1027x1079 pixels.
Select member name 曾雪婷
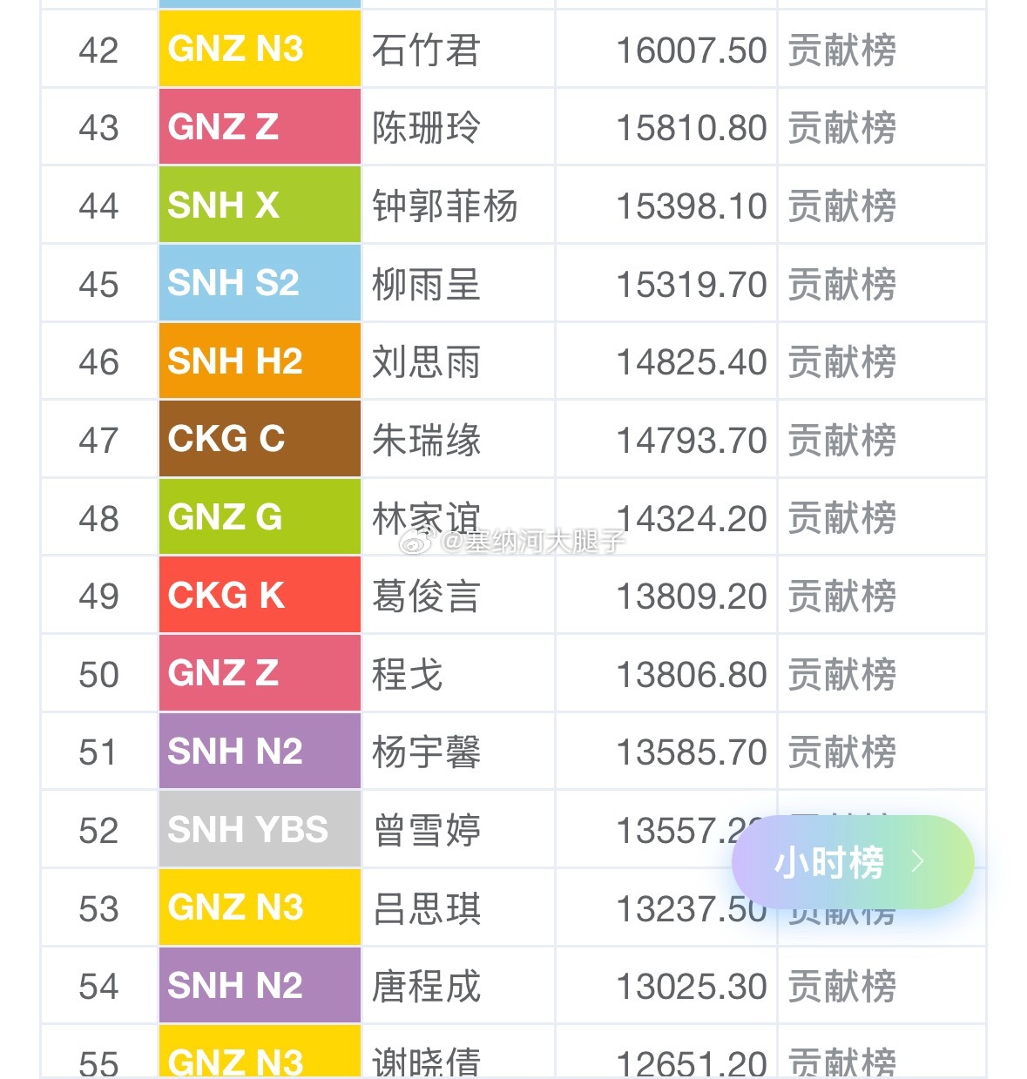pos(426,831)
